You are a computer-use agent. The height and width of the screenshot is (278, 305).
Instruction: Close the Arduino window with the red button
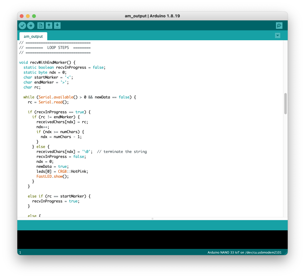tap(22, 16)
